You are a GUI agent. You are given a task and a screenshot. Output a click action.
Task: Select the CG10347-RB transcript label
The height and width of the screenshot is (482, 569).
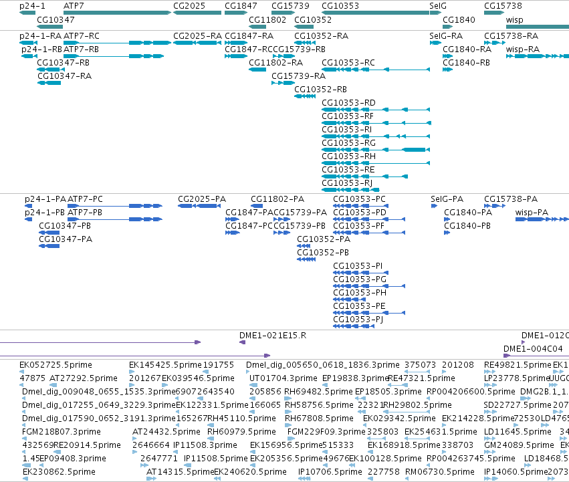click(x=63, y=63)
